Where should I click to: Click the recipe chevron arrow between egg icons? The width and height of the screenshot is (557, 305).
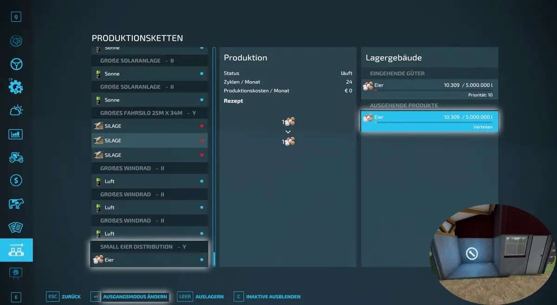click(288, 132)
